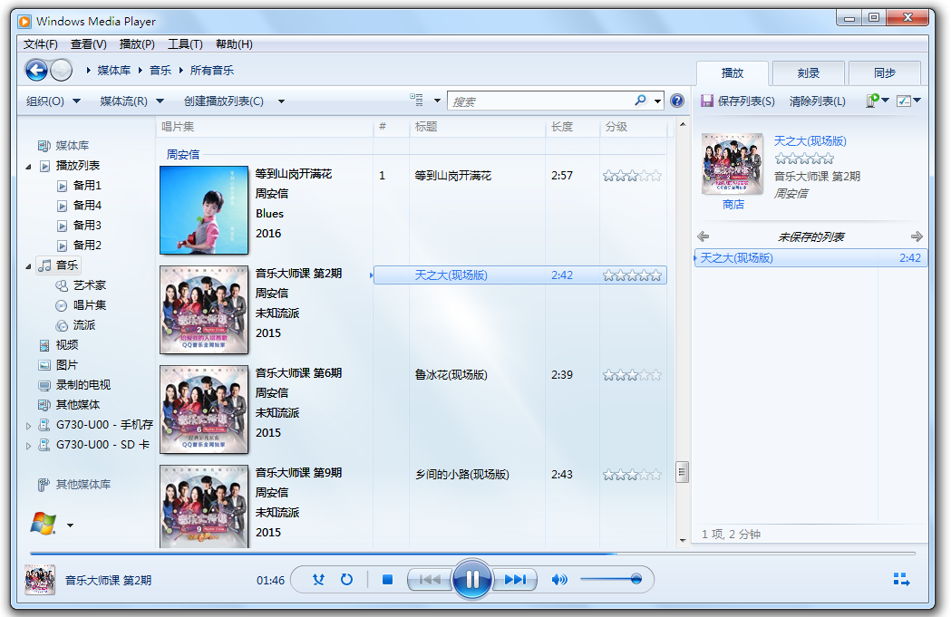Open dropdown next to Windows logo icon
951x617 pixels.
(x=71, y=525)
